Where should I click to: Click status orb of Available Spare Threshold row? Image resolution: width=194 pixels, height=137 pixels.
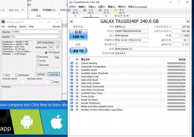coord(72,73)
